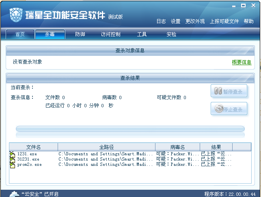The height and width of the screenshot is (197, 261).
Task: Click 上报可疑文件 in top menu
Action: [x=224, y=21]
